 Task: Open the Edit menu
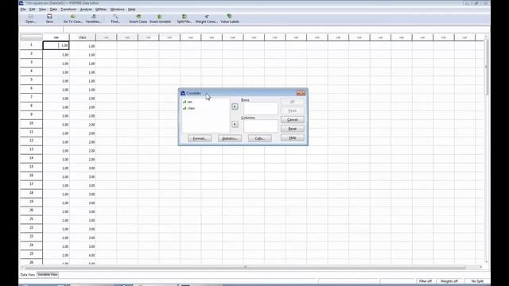click(32, 10)
